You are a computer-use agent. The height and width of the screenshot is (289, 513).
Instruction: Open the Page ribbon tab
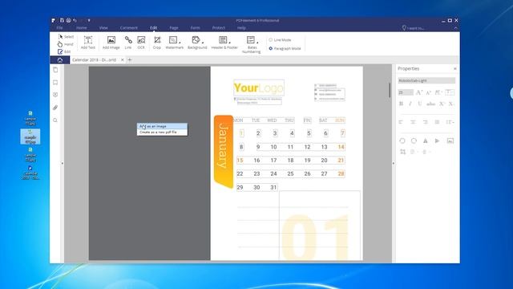click(174, 28)
